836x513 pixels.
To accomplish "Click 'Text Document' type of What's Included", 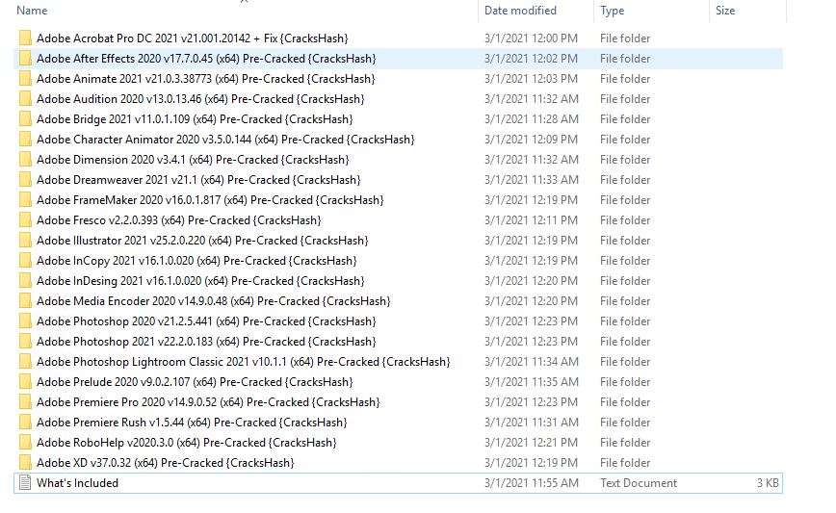I will pos(639,483).
